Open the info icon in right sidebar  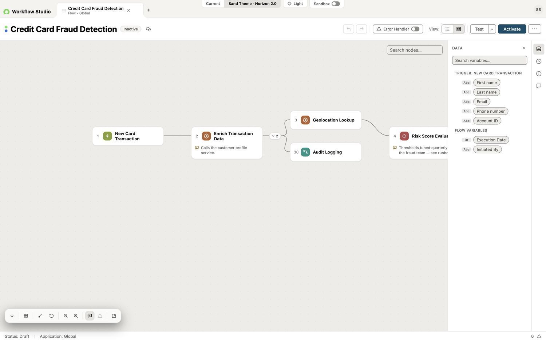tap(539, 74)
